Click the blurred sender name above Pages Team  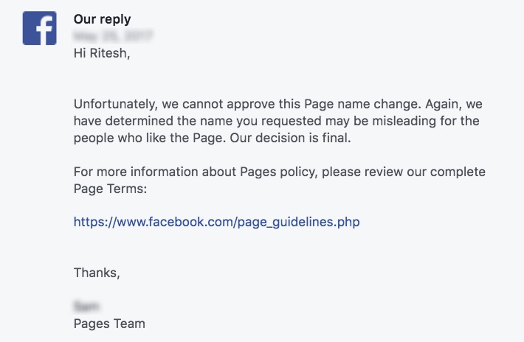(x=87, y=306)
